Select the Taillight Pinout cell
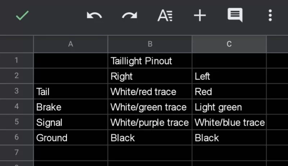 tap(150, 61)
